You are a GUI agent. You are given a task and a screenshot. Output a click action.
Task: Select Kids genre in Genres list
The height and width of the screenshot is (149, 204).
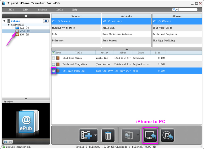tap(76, 34)
